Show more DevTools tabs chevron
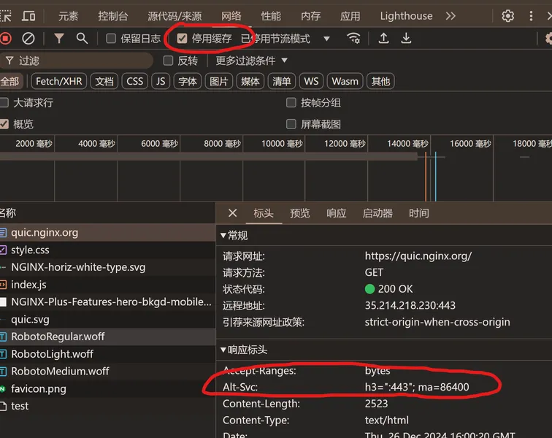Screen dimensions: 552x438 click(x=451, y=16)
